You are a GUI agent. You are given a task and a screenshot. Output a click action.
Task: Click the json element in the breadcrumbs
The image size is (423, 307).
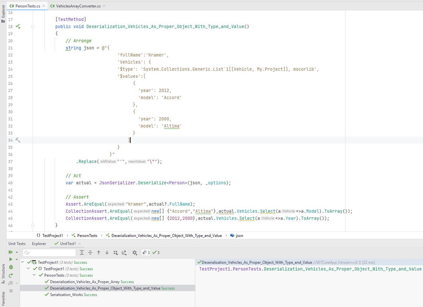239,236
